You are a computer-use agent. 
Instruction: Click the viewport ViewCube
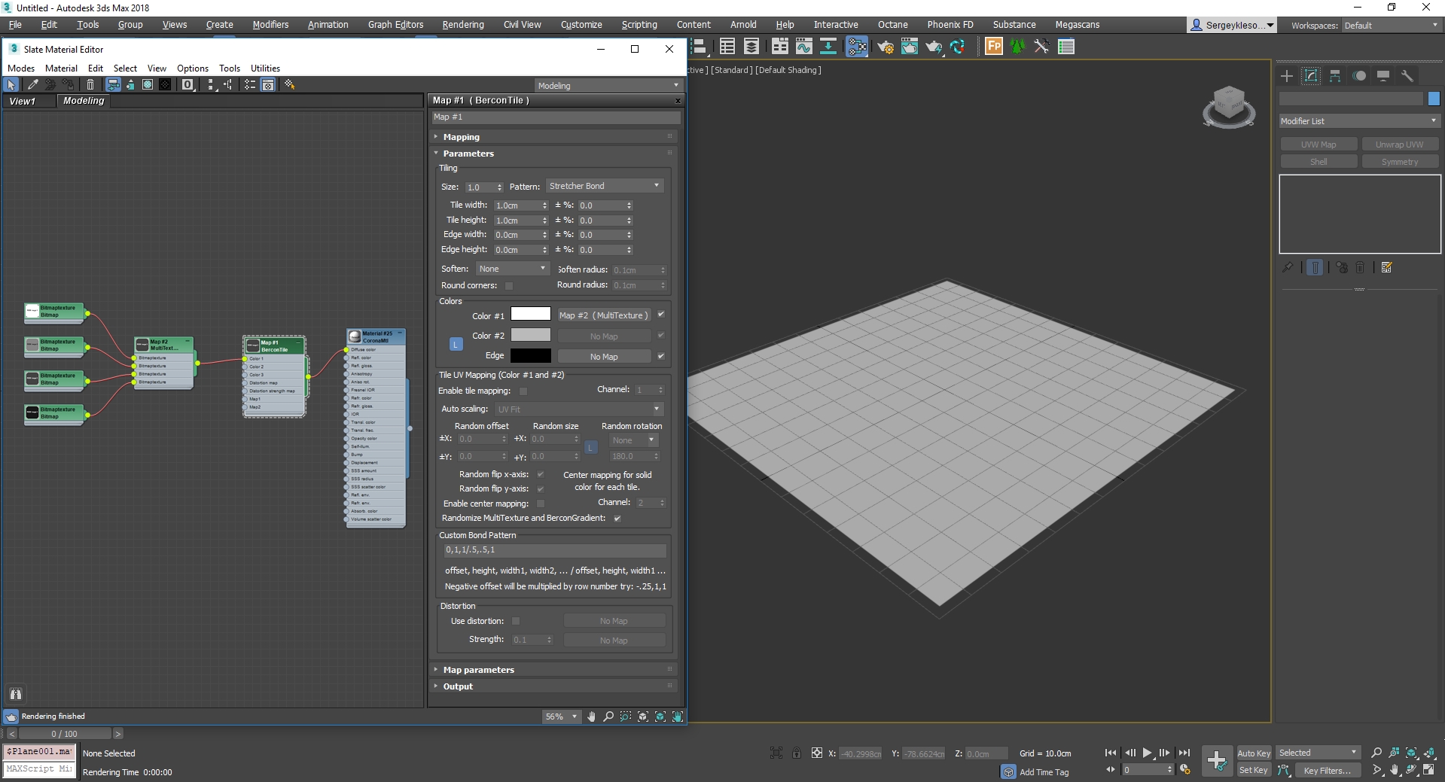click(1229, 106)
